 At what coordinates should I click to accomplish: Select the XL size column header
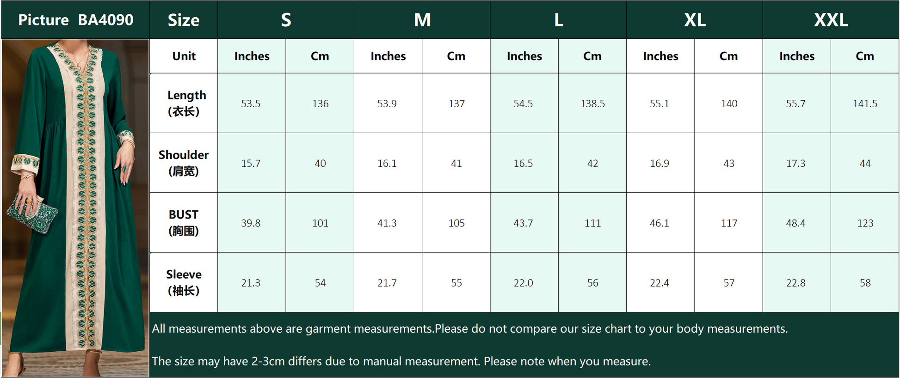tap(695, 20)
